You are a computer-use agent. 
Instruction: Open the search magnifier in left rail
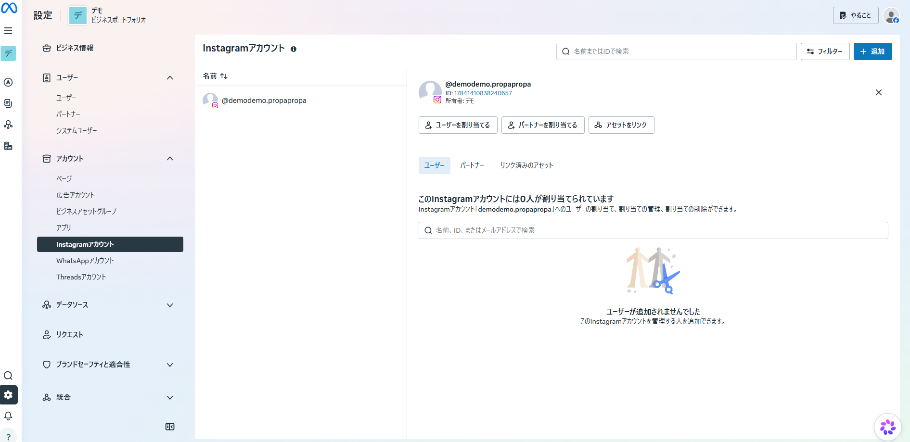(x=8, y=376)
